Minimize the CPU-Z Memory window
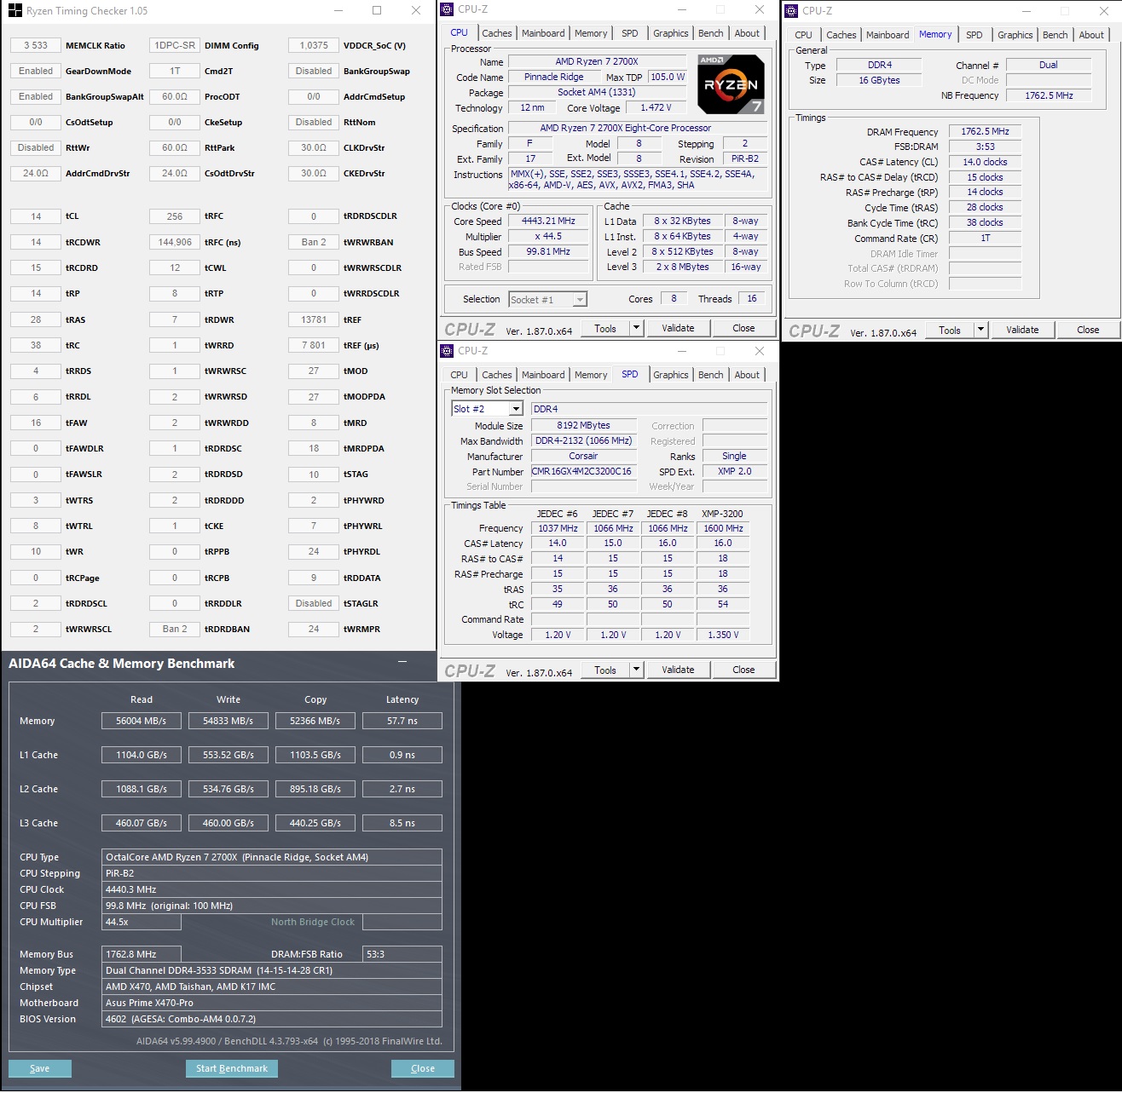 (x=1027, y=11)
